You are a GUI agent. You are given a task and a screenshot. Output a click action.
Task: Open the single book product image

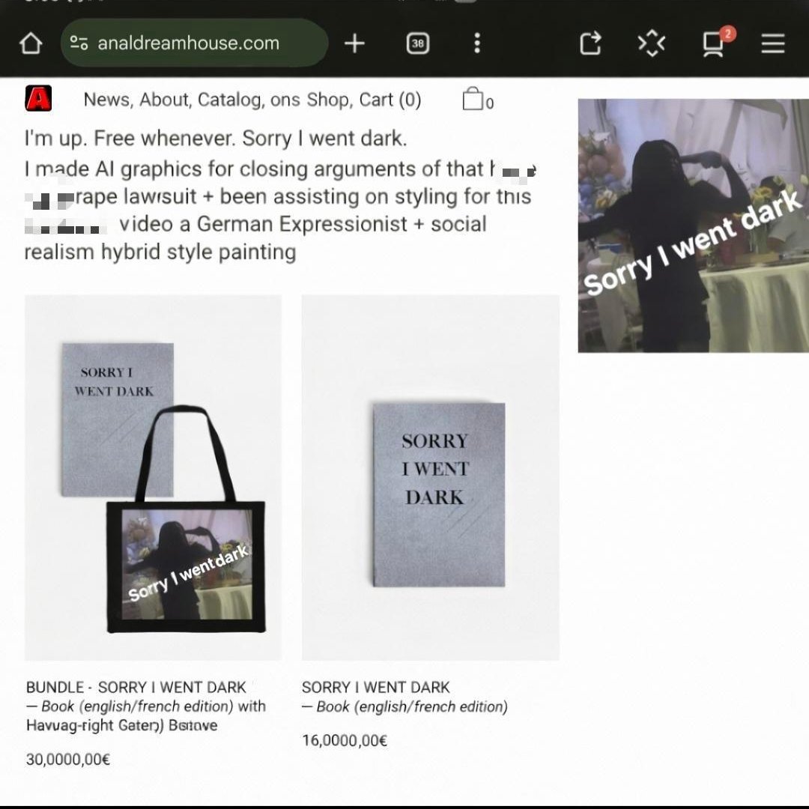pos(430,478)
